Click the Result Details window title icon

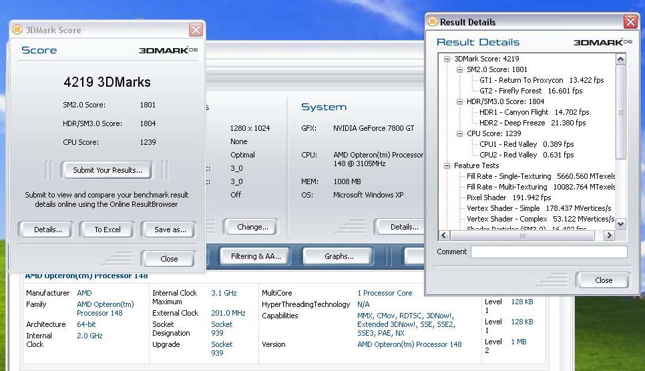tap(432, 22)
